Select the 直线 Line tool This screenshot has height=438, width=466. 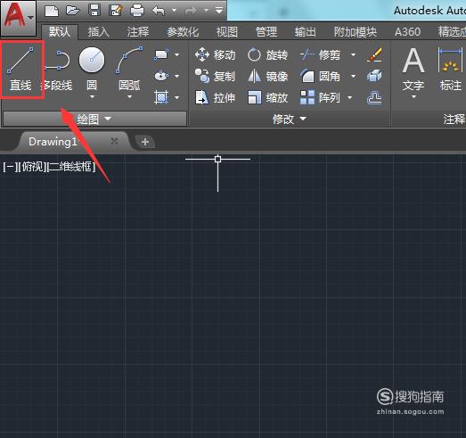(x=20, y=70)
